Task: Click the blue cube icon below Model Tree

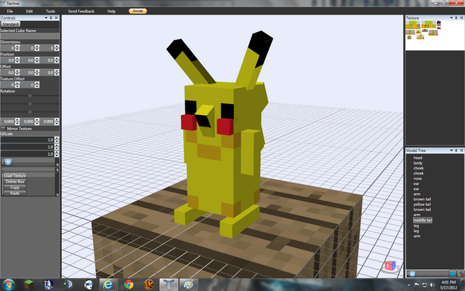Action: [412, 274]
